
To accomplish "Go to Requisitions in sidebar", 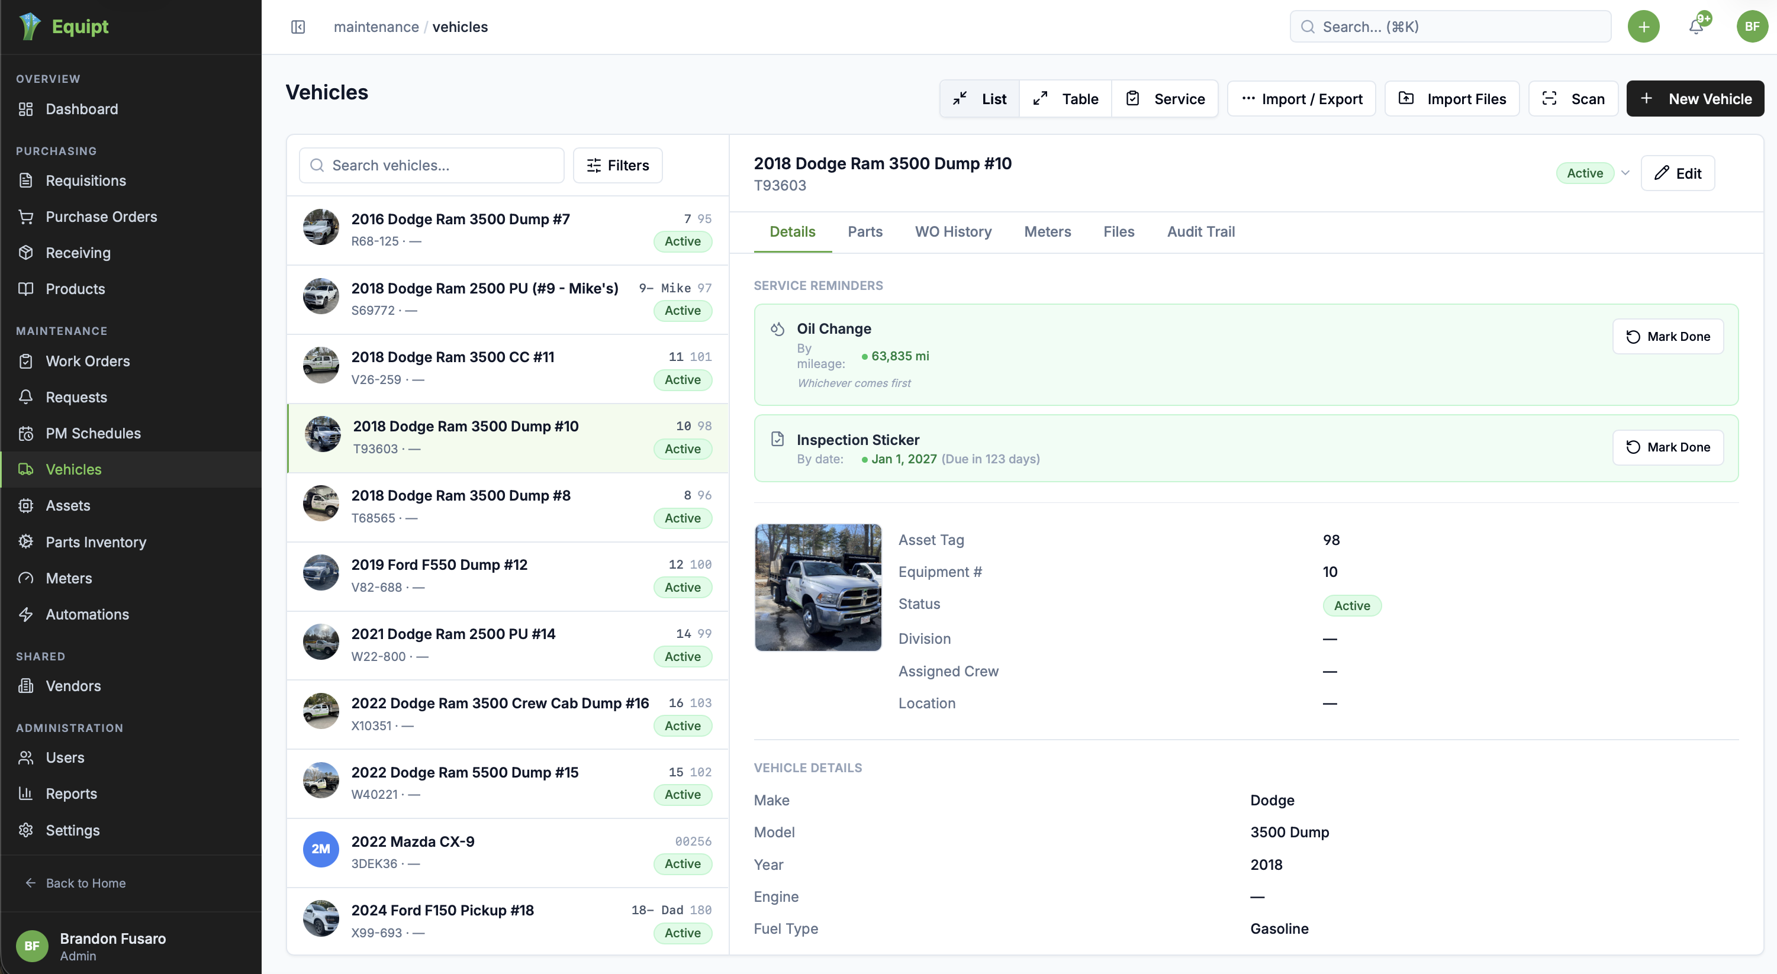I will coord(131,180).
